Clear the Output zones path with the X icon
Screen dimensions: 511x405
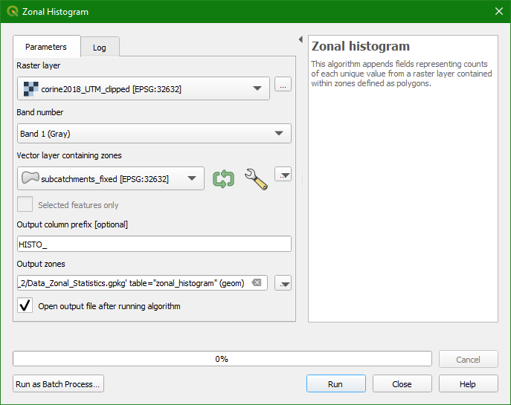pos(257,282)
